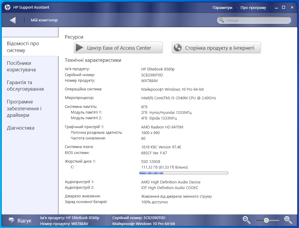
Task: Select the Відомості про систему tab
Action: point(30,47)
